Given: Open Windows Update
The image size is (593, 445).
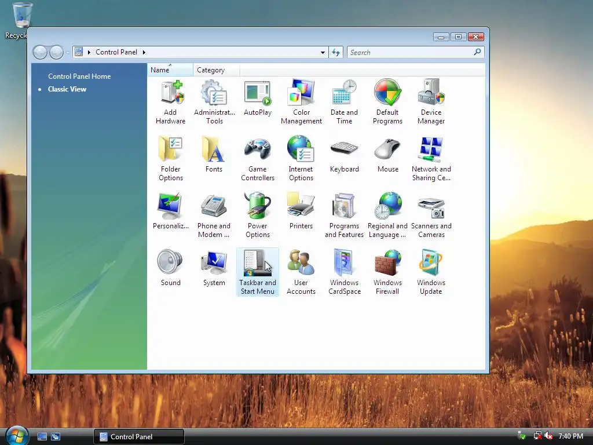Looking at the screenshot, I should [x=431, y=272].
